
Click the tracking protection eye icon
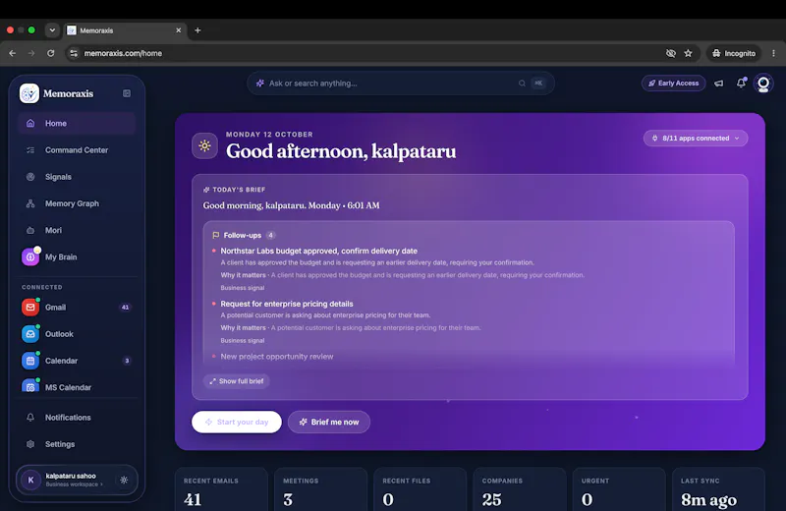671,53
